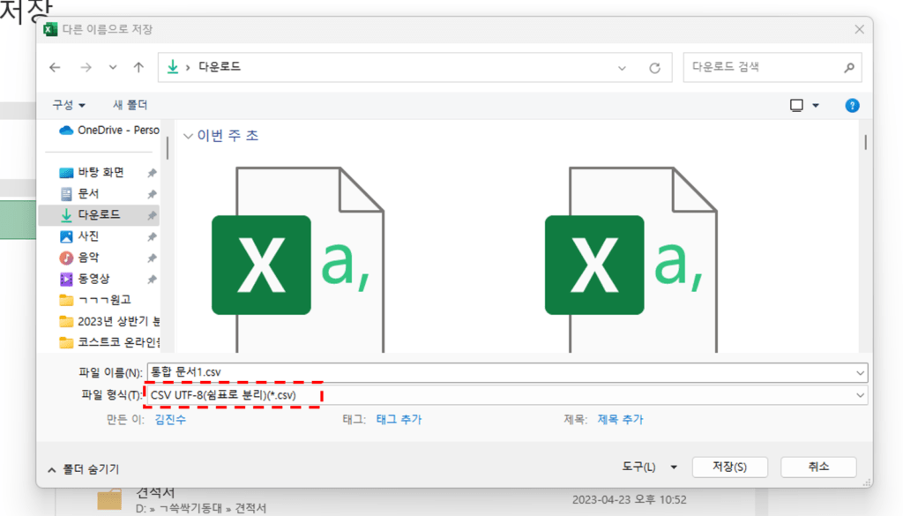903x516 pixels.
Task: Close the 다른 이름으로 저장 dialog
Action: click(x=859, y=29)
